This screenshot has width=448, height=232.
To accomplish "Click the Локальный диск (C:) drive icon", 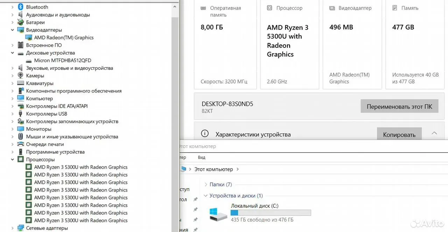I will (x=218, y=215).
